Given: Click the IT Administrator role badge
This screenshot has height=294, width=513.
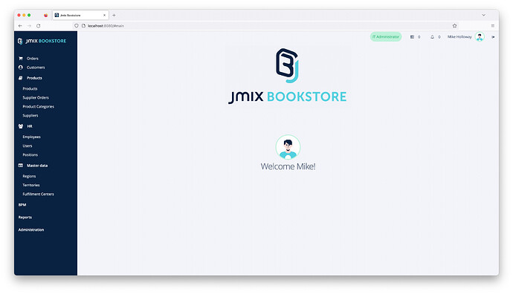Looking at the screenshot, I should [386, 37].
